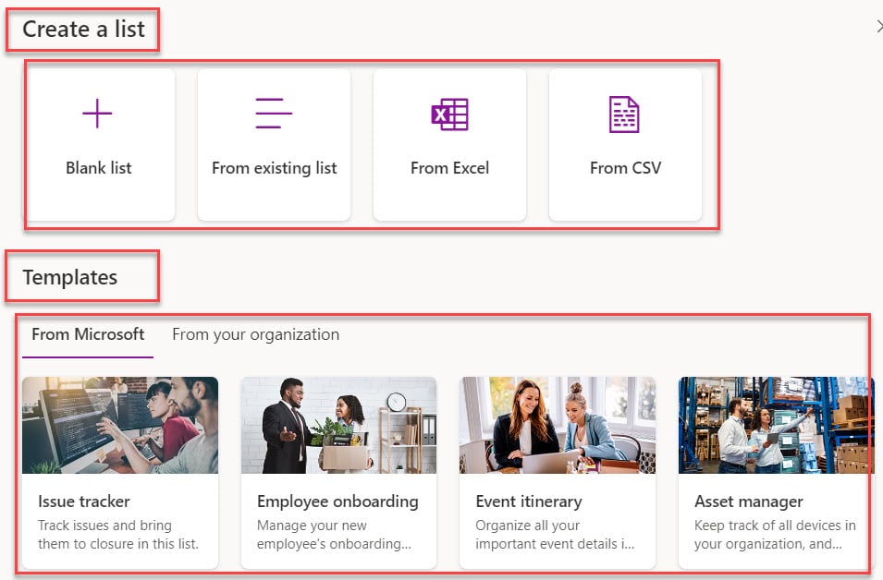The width and height of the screenshot is (883, 580).
Task: Click the Event itinerary title
Action: pos(529,501)
